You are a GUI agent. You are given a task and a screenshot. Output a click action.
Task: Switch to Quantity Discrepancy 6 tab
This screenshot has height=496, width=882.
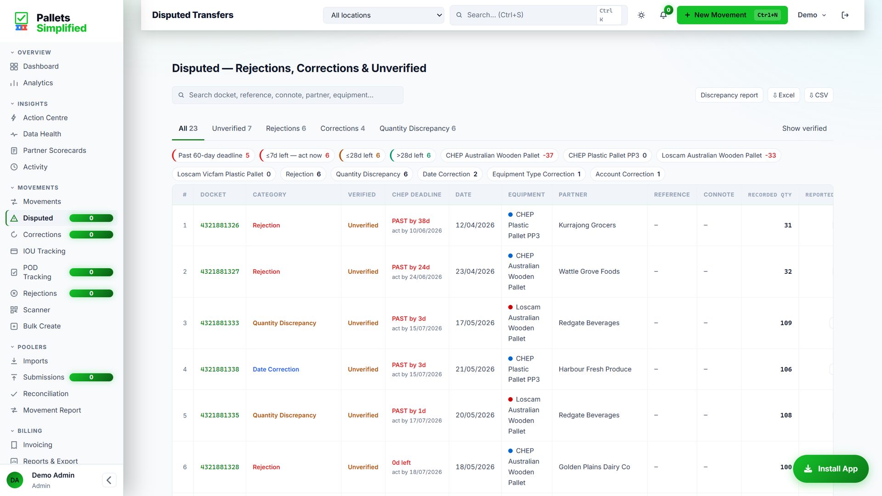click(418, 129)
